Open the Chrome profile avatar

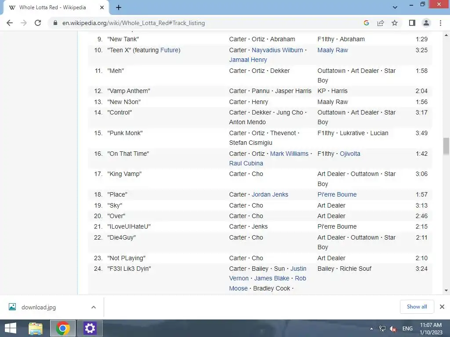(x=426, y=23)
